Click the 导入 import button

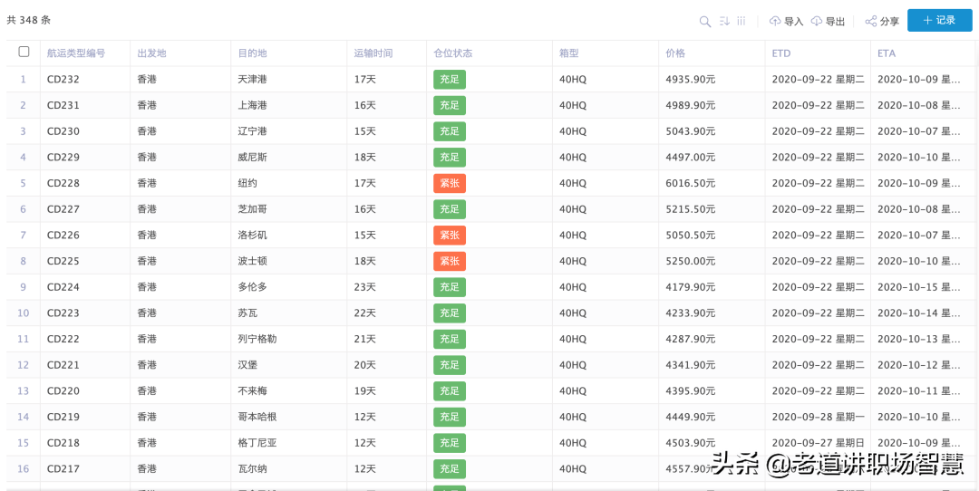point(786,21)
